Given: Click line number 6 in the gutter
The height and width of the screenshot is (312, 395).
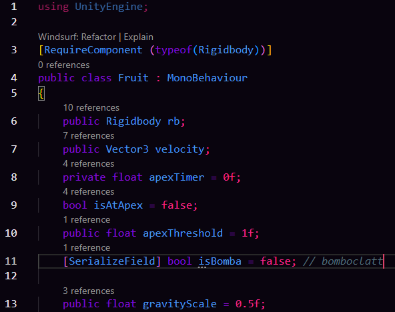Looking at the screenshot, I should pyautogui.click(x=14, y=121).
